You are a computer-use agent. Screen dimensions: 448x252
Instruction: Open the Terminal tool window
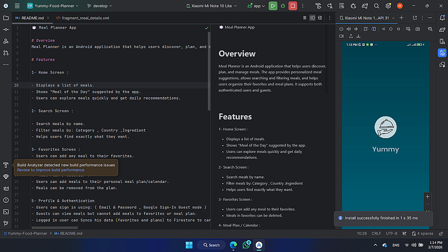[x=6, y=212]
